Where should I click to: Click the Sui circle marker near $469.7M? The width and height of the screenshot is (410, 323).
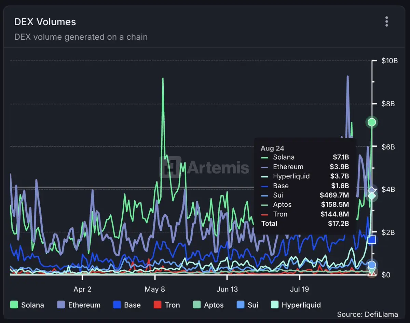point(372,265)
